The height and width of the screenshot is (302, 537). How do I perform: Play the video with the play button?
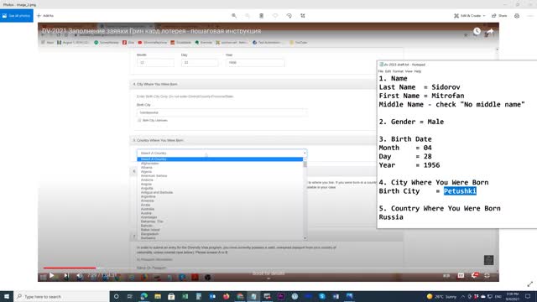[x=52, y=275]
